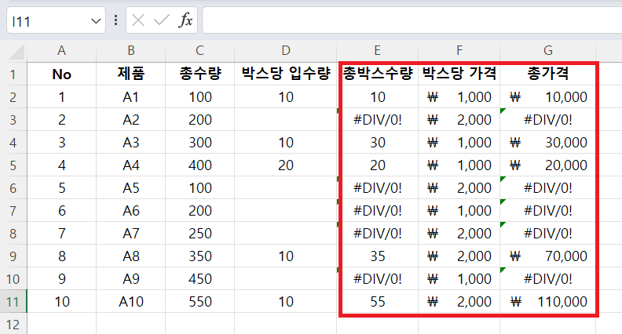Select row 3 header
The image size is (622, 334).
click(x=13, y=120)
